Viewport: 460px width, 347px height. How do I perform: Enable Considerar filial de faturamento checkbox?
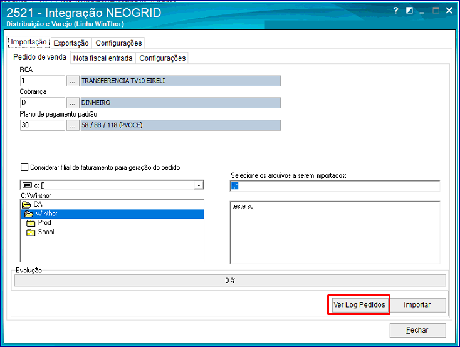[24, 167]
